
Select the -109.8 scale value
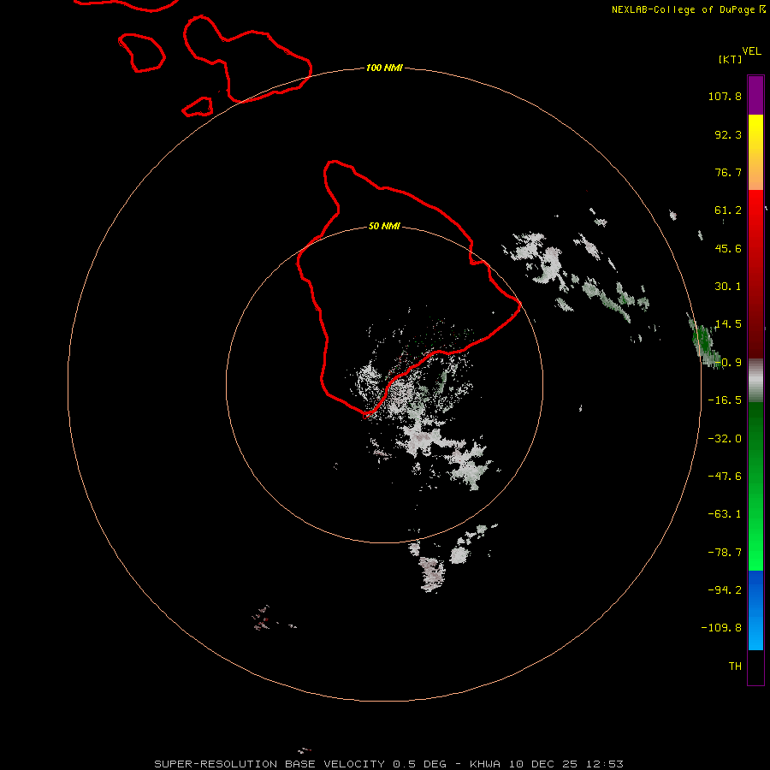click(721, 628)
